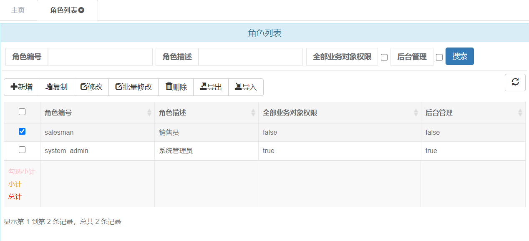Check the 后台管理 search checkbox
Image resolution: width=529 pixels, height=241 pixels.
[439, 57]
